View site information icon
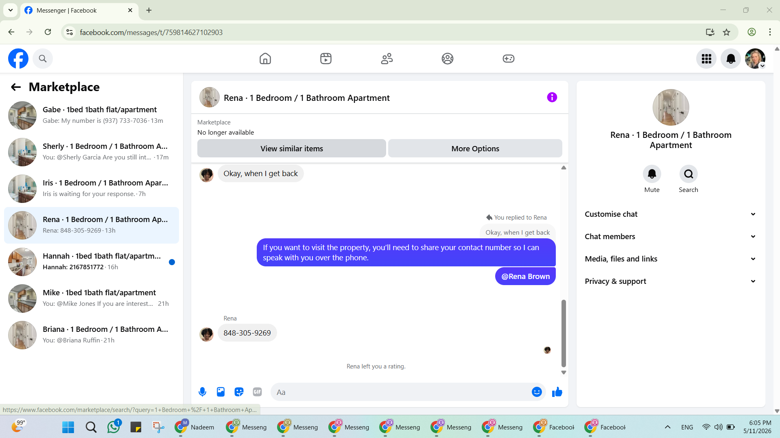 tap(70, 32)
